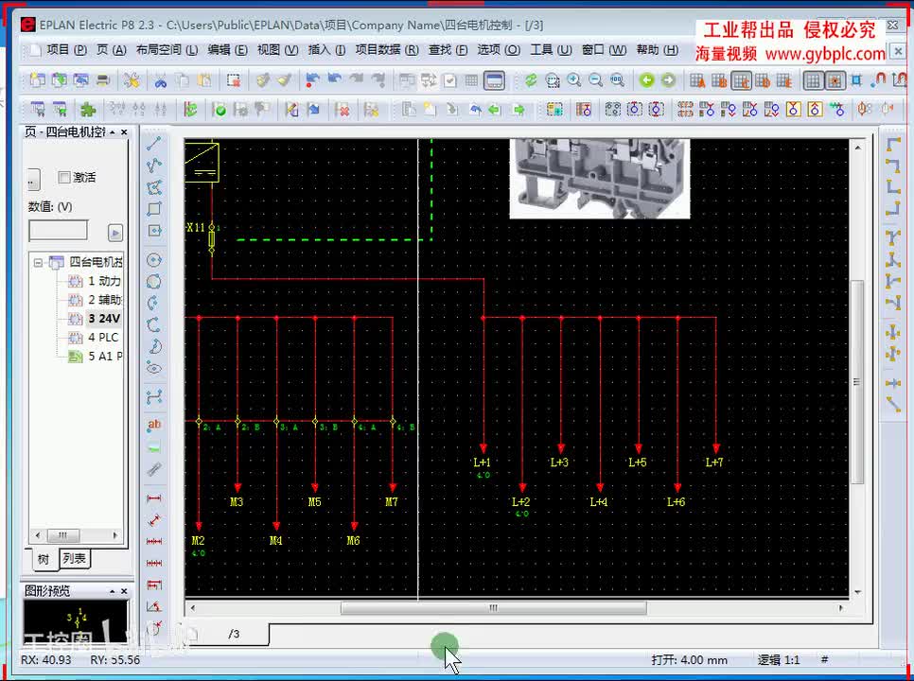The width and height of the screenshot is (914, 681).
Task: Open the 插入 (I) menu
Action: click(326, 50)
